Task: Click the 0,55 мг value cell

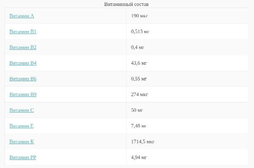Action: click(187, 79)
